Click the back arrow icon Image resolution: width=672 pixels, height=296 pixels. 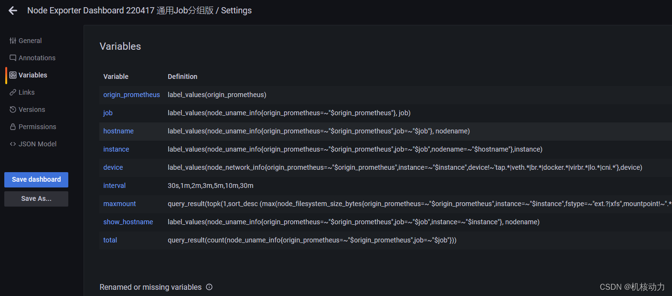(x=13, y=11)
